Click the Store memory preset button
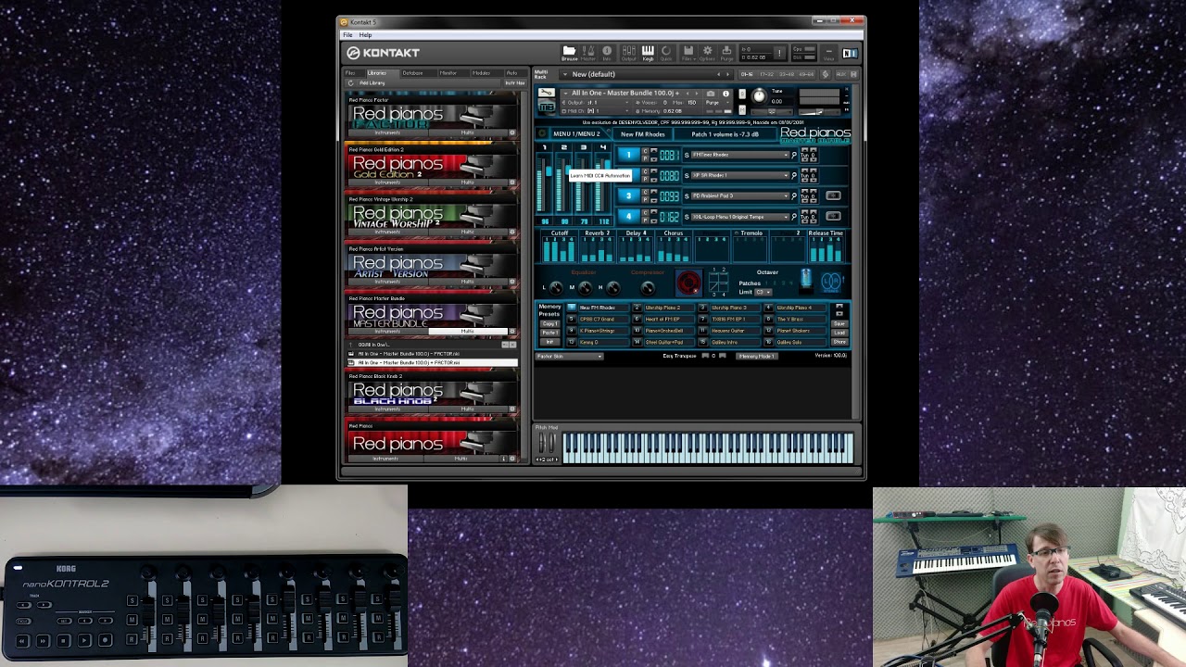 839,342
